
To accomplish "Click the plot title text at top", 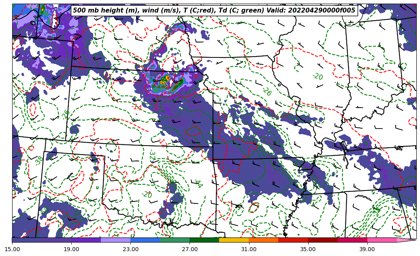I will coord(214,11).
